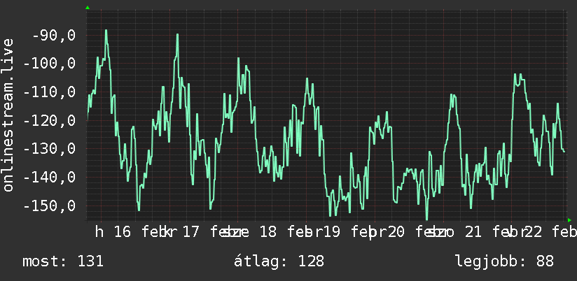Click the green arrow at x-axis end
The width and height of the screenshot is (577, 281).
[569, 220]
